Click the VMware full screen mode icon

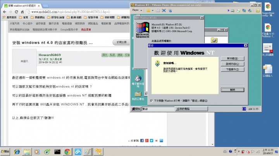(x=164, y=11)
